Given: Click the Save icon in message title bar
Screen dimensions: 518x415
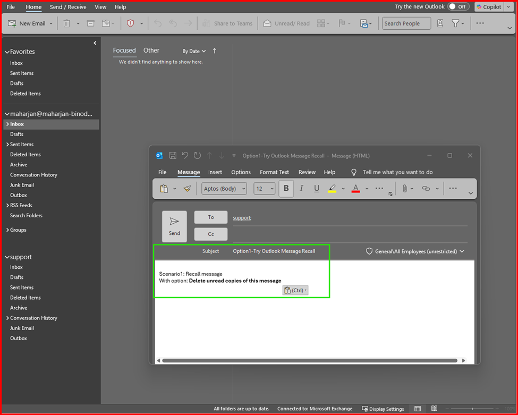Looking at the screenshot, I should tap(173, 156).
